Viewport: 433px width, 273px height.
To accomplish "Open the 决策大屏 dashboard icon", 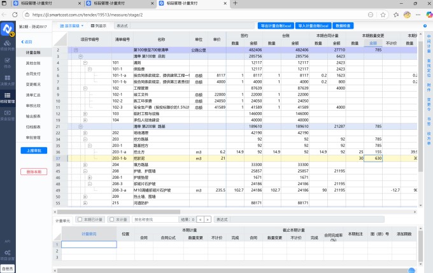I will tap(8, 81).
